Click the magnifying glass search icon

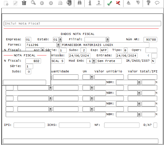[x=33, y=3]
